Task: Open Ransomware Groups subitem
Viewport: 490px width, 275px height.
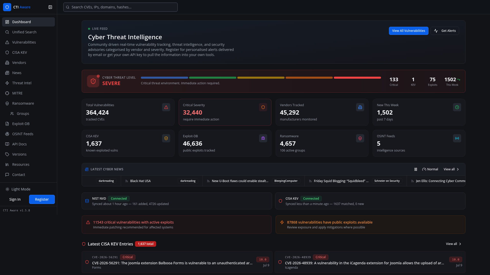Action: pos(31,114)
